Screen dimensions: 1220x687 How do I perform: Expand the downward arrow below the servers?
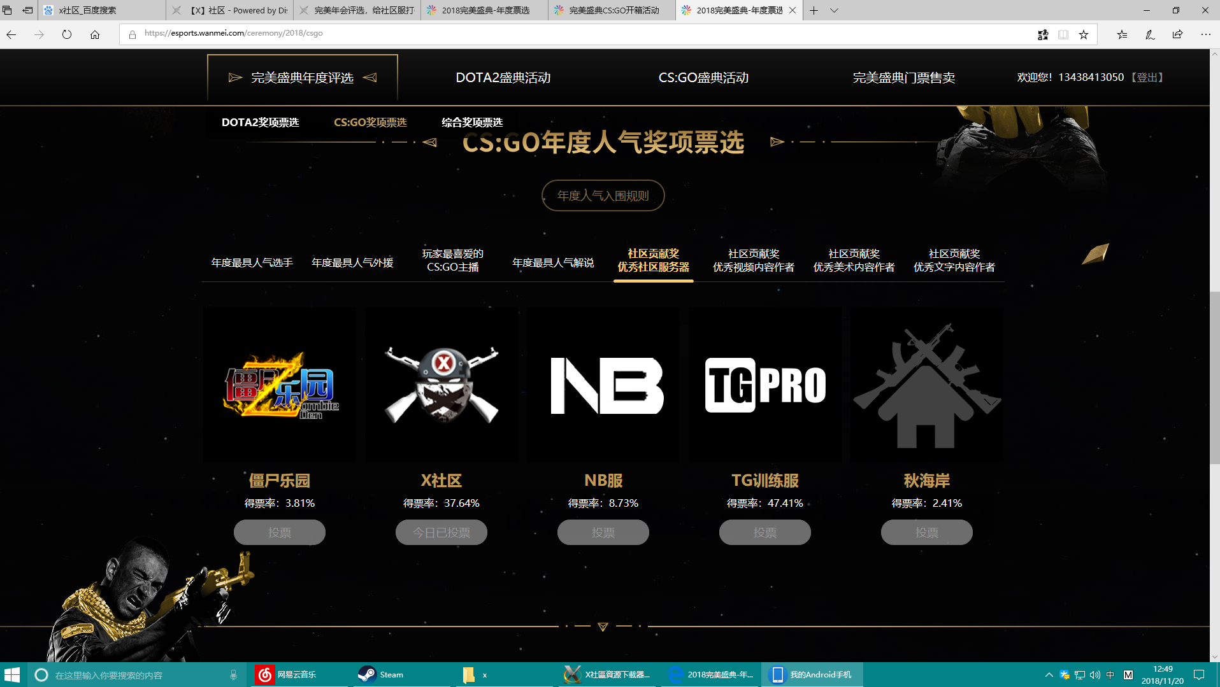(603, 627)
